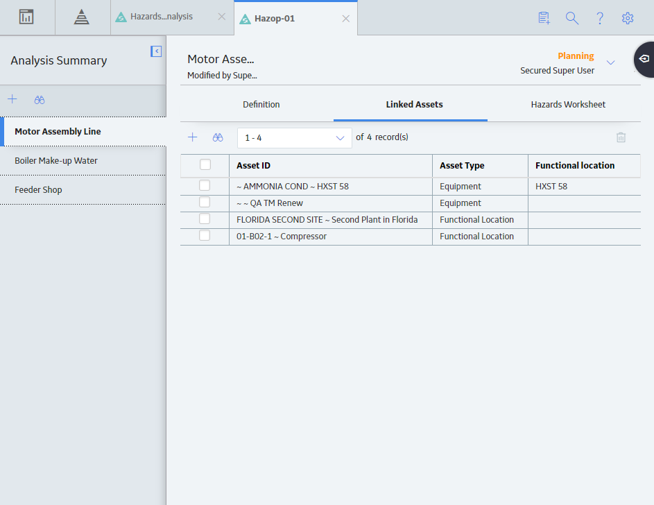Toggle the select-all header checkbox

pos(205,164)
